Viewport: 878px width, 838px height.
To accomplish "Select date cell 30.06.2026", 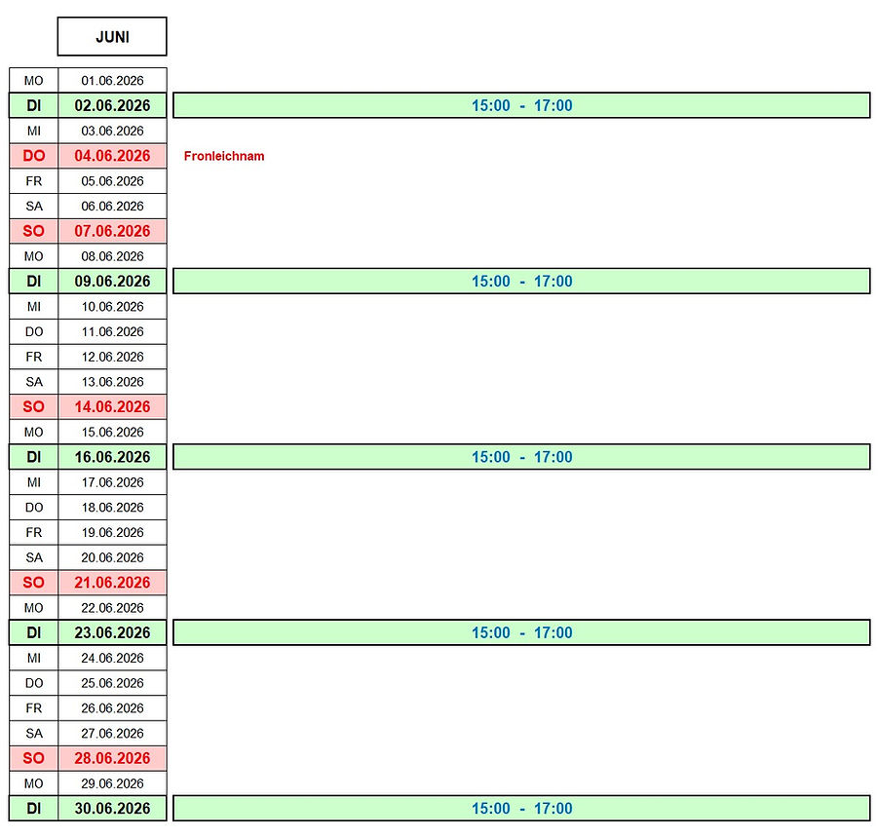I will [112, 809].
